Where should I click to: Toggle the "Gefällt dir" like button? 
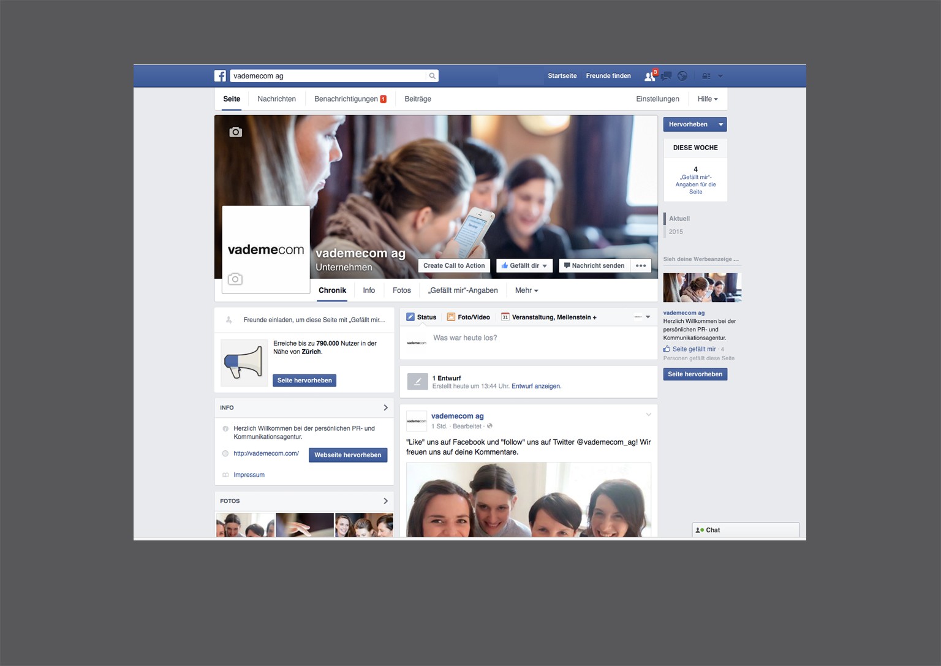click(524, 266)
